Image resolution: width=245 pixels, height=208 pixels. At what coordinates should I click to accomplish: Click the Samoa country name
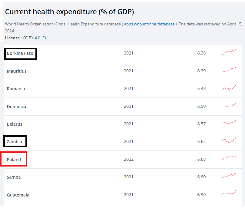point(14,177)
